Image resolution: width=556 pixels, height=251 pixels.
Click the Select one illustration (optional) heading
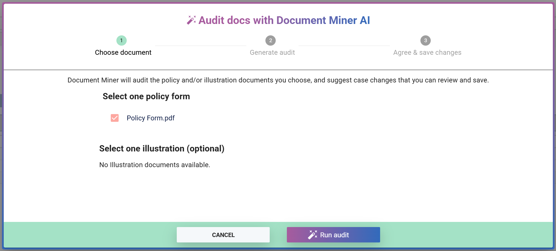162,149
